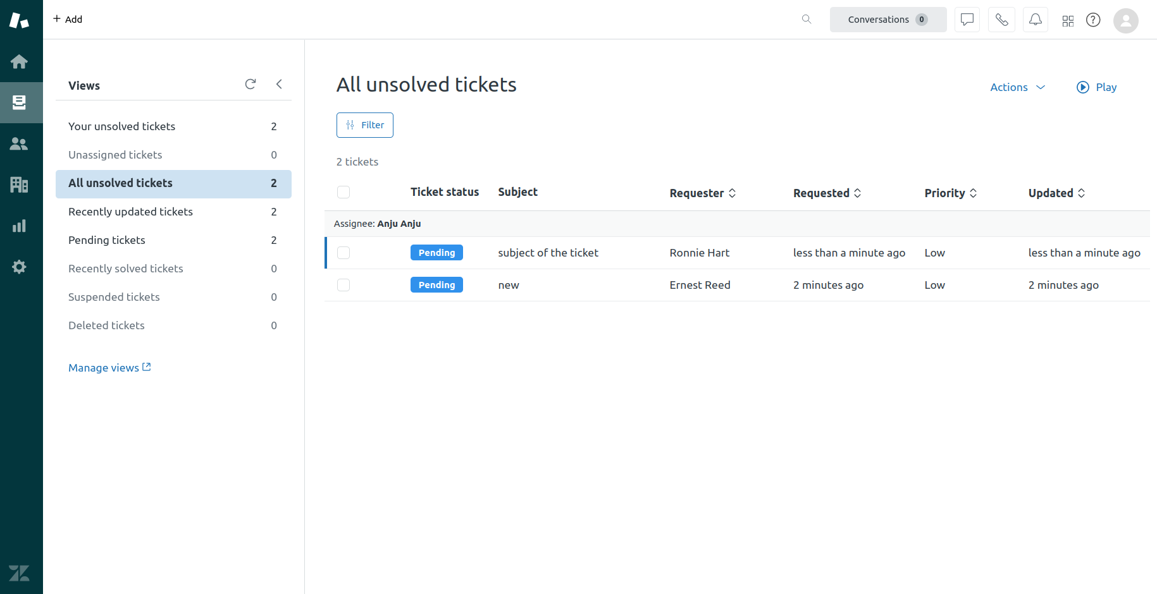This screenshot has height=594, width=1157.
Task: Switch to Recently updated tickets view
Action: 130,212
